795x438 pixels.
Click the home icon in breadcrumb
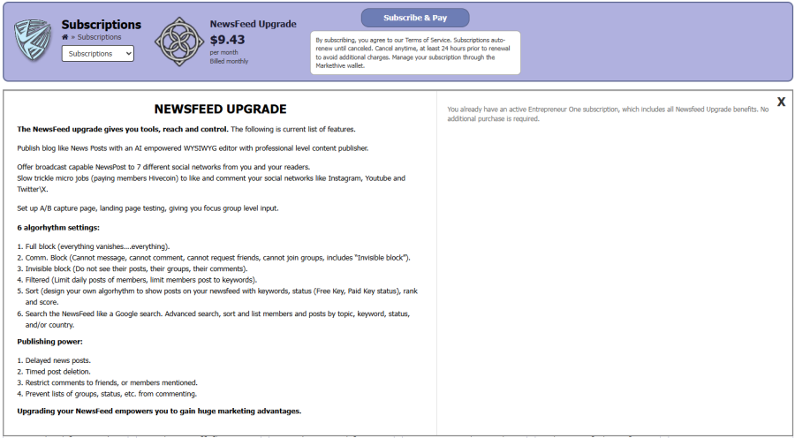[64, 37]
